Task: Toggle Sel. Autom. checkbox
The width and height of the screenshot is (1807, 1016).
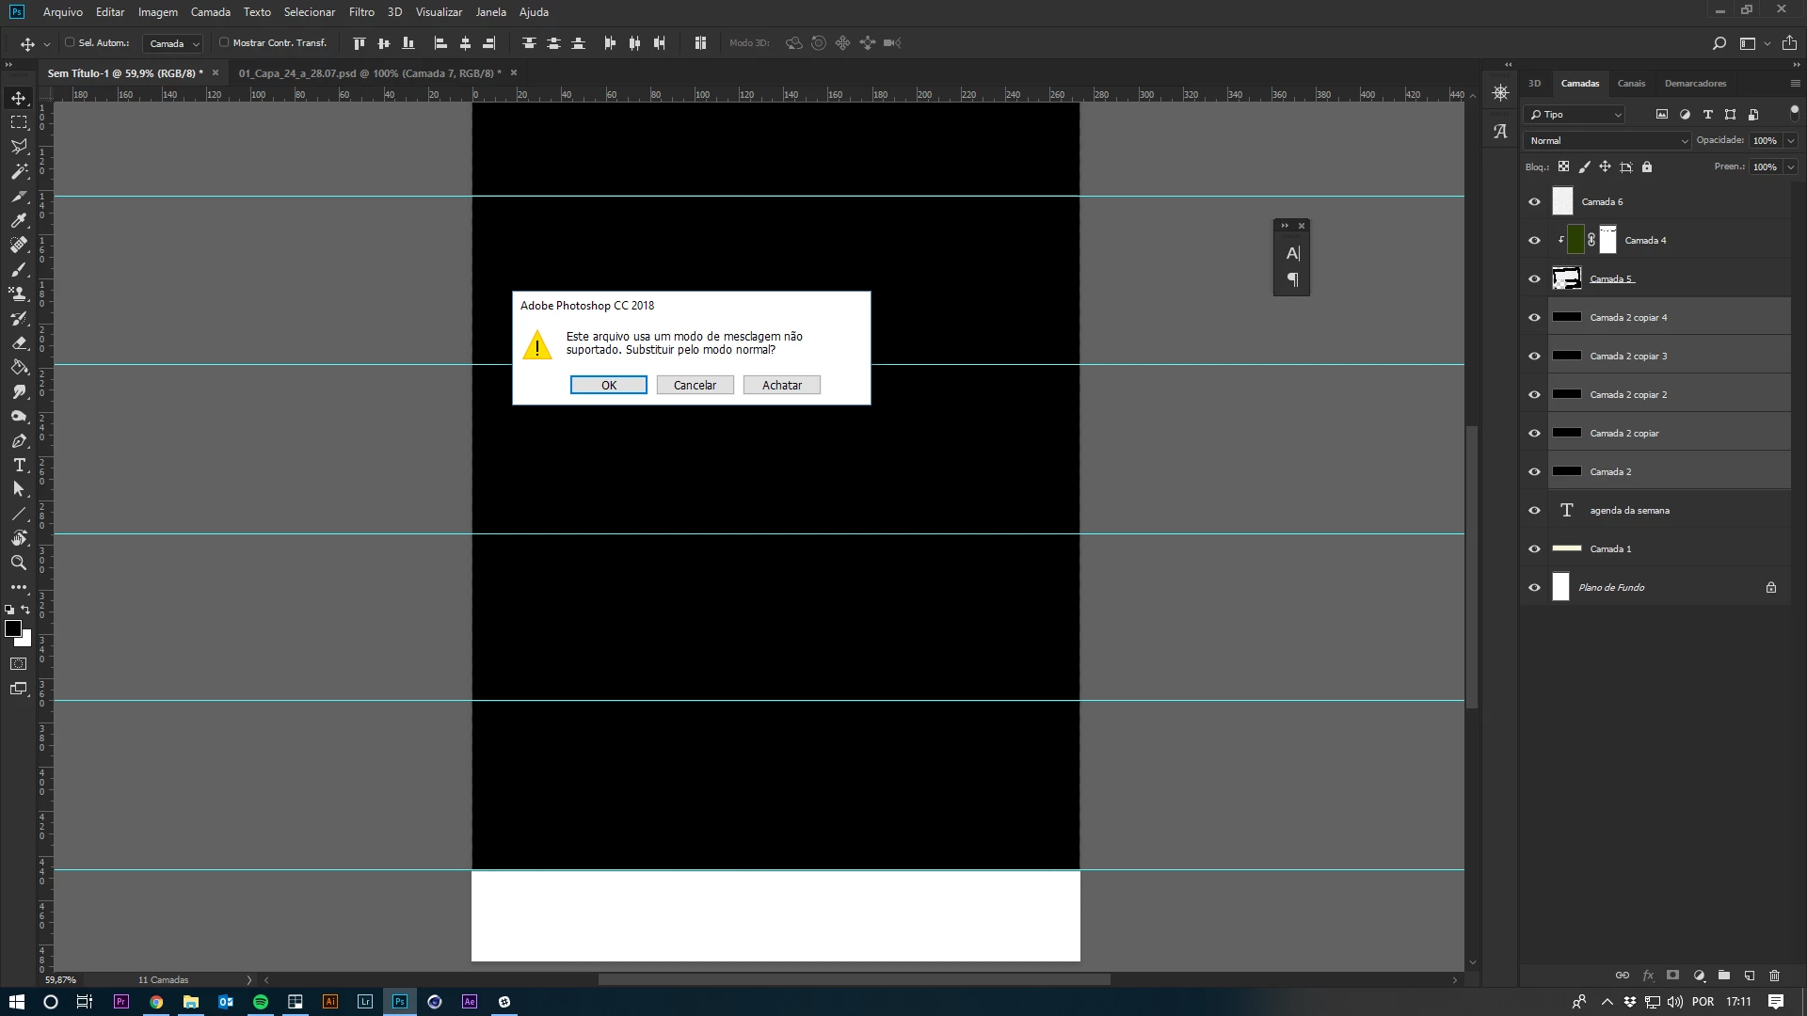Action: 70,42
